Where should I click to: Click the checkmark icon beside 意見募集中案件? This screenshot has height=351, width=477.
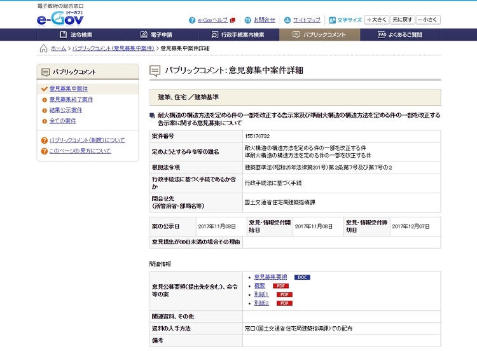pyautogui.click(x=44, y=89)
